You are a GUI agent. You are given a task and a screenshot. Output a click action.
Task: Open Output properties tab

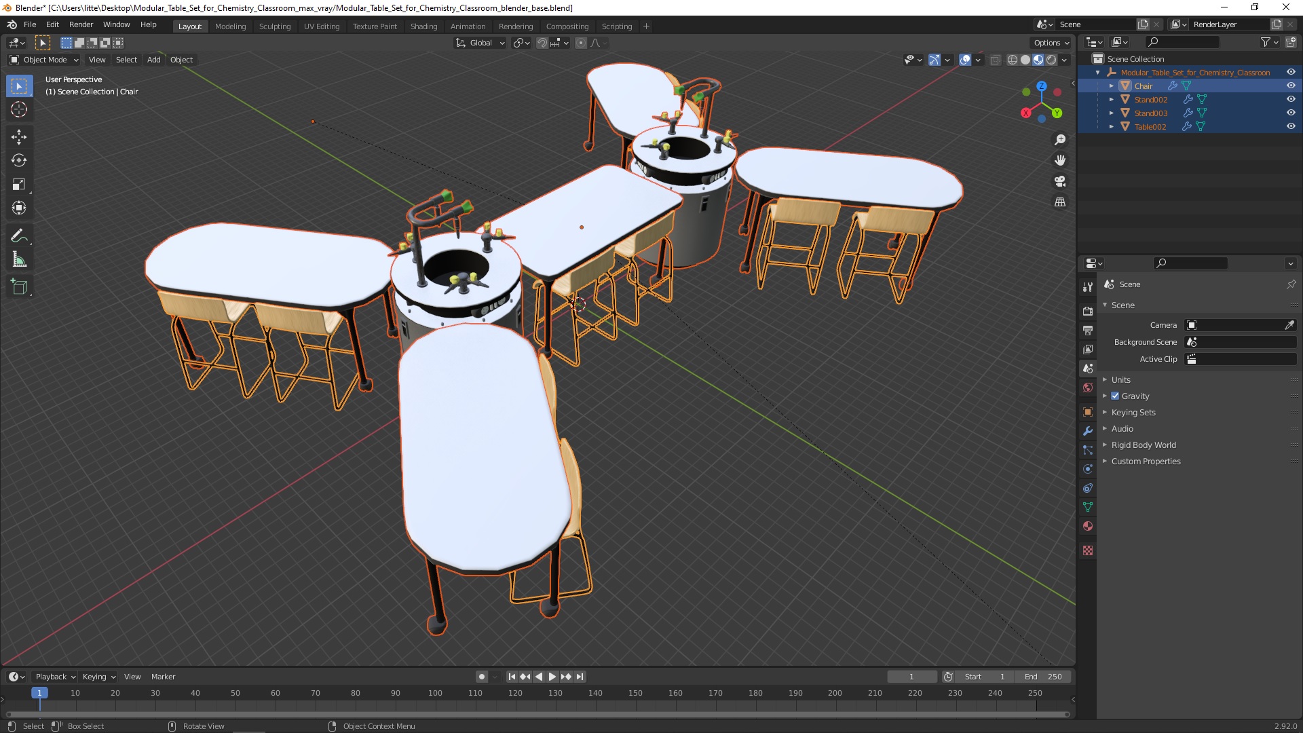coord(1088,330)
